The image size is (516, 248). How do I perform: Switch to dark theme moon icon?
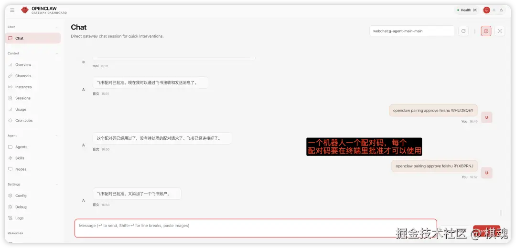tap(502, 10)
